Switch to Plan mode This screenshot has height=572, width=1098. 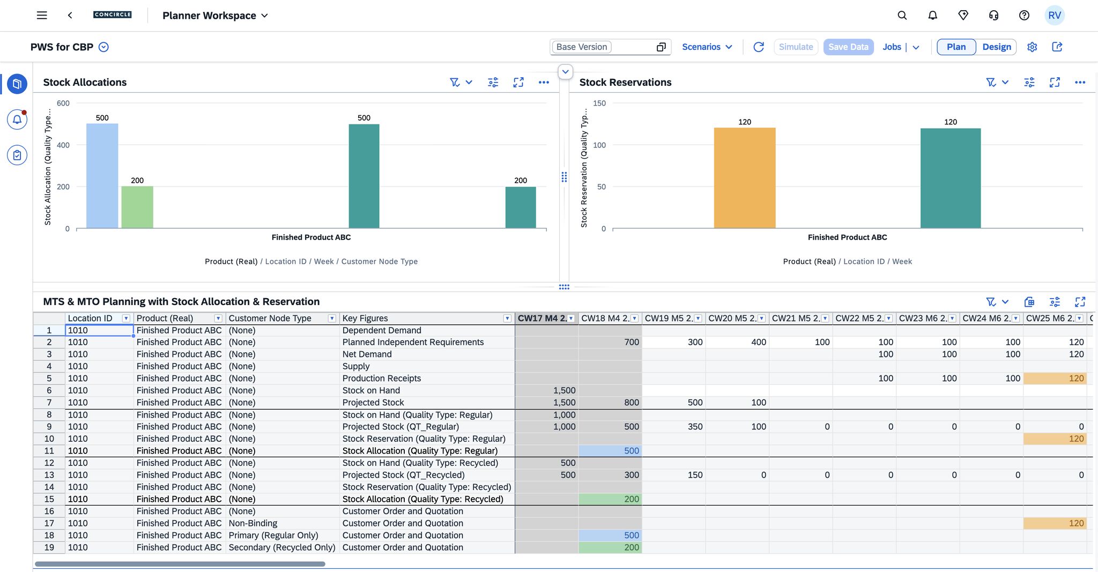point(956,47)
